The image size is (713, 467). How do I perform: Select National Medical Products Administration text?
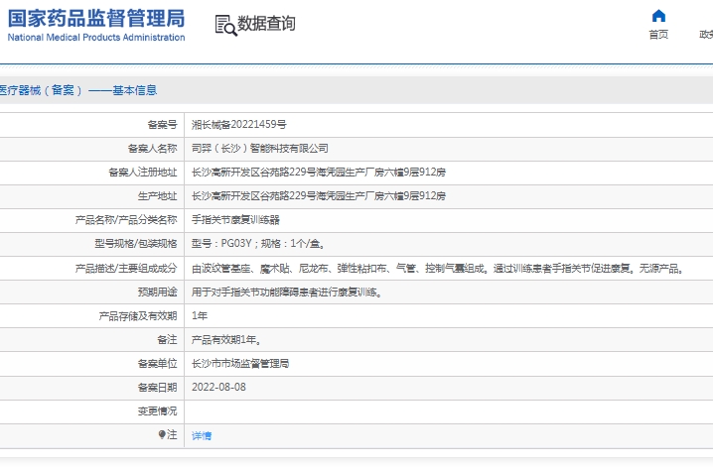pyautogui.click(x=96, y=38)
